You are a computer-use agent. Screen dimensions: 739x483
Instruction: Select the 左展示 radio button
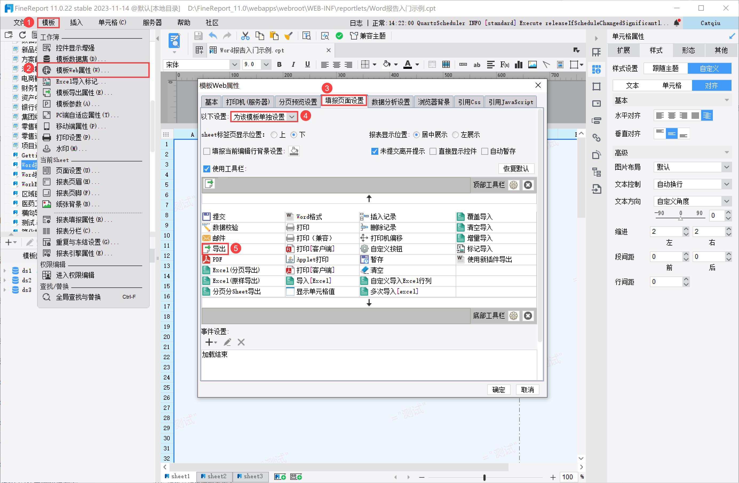pos(455,135)
